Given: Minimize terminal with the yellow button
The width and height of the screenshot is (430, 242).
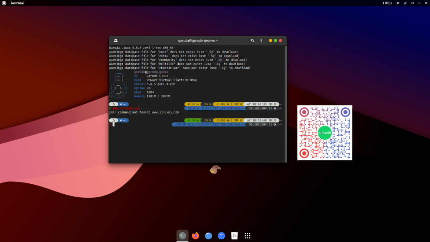Looking at the screenshot, I should pyautogui.click(x=270, y=41).
